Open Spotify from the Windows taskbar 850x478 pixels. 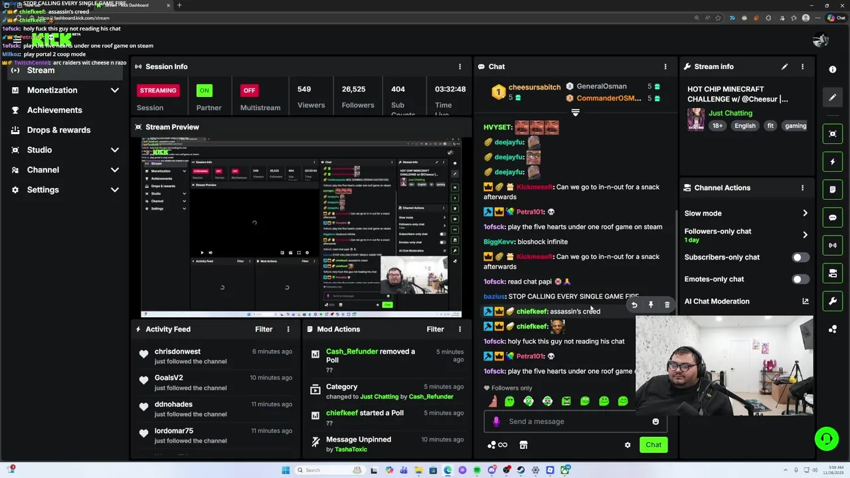point(477,470)
